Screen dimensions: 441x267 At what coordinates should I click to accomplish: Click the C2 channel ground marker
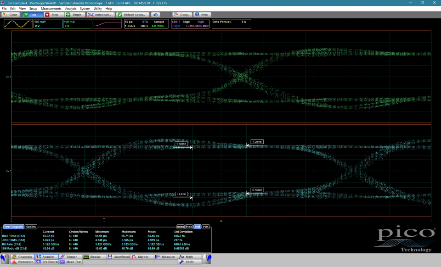click(8, 171)
